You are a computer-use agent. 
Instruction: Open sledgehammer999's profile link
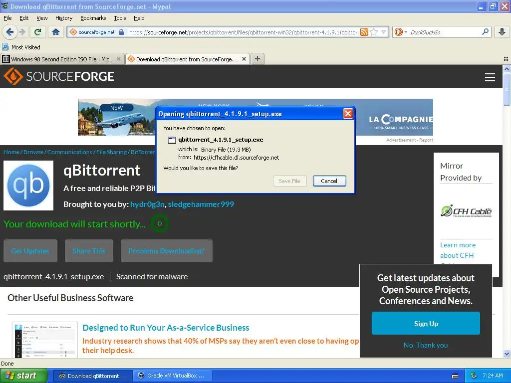(x=201, y=204)
